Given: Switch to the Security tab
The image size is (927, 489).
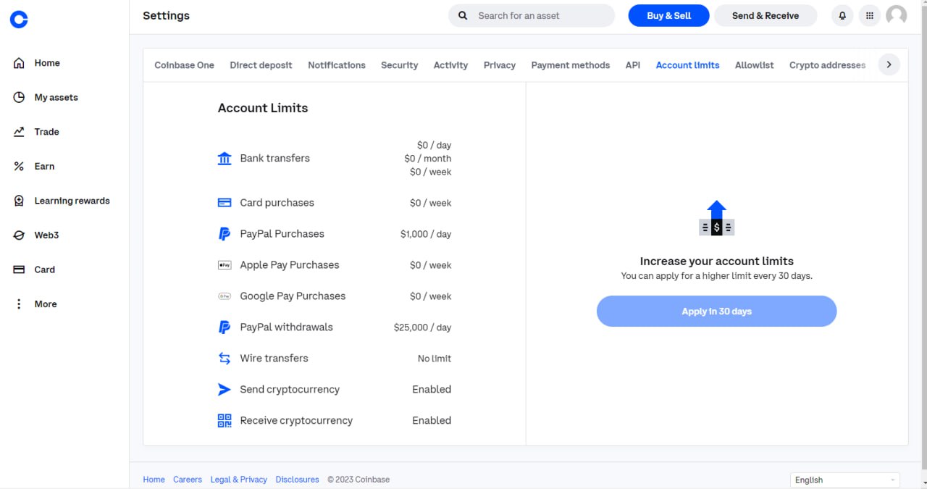Looking at the screenshot, I should [x=399, y=65].
